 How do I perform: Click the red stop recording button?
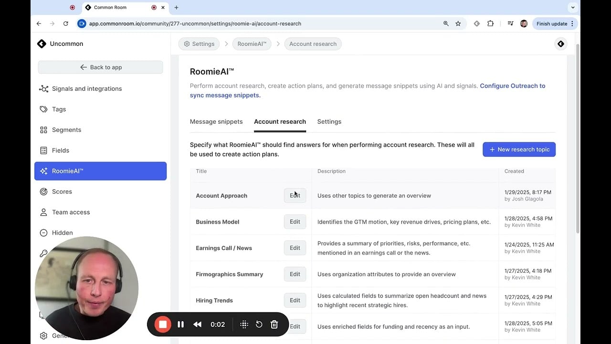(163, 324)
